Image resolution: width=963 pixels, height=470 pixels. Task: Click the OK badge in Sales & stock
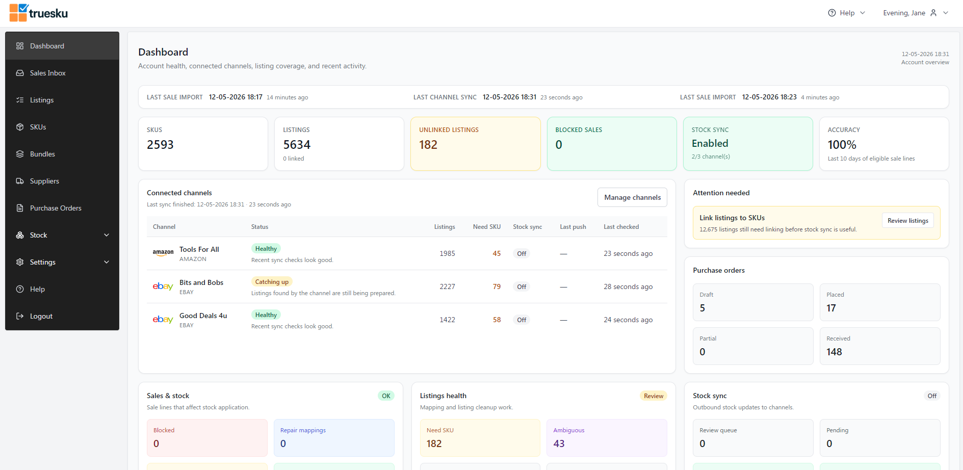(386, 396)
